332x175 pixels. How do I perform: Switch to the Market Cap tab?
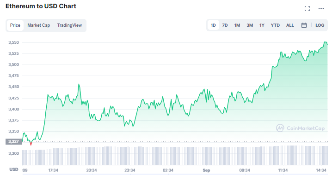click(x=38, y=25)
